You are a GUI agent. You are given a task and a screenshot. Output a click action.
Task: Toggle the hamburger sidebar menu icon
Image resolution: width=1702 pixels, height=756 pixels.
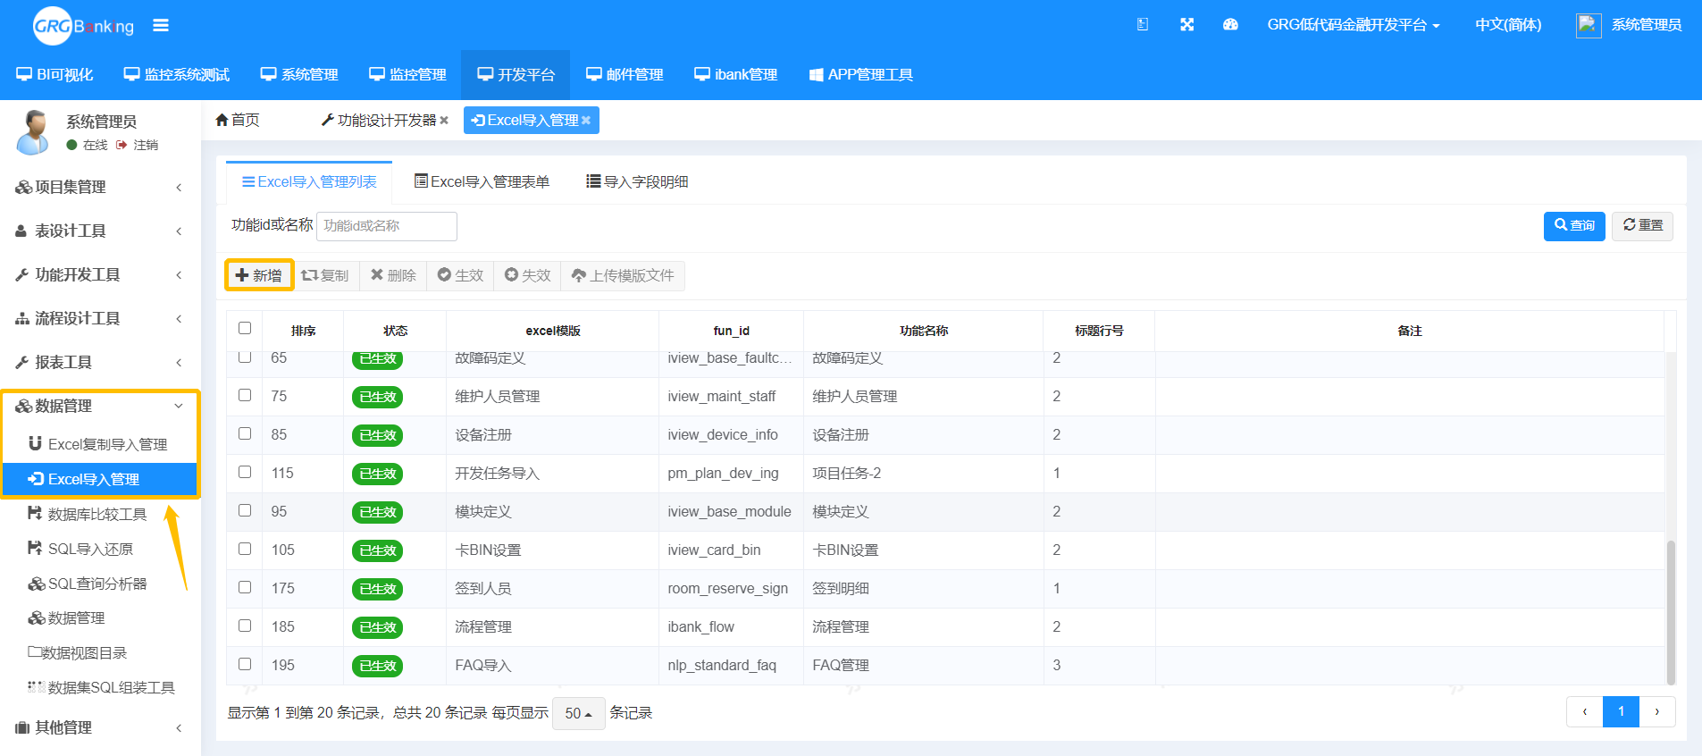(x=161, y=25)
